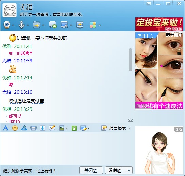Viewport: 185px width, 176px height.
Task: Start remote desktop with monitor cursor icon
Action: 64,25
